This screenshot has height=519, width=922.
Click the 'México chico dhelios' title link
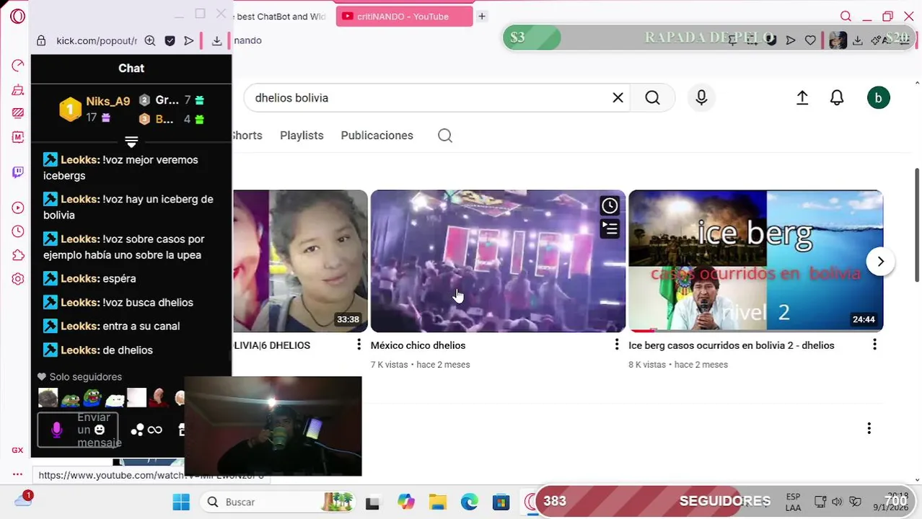pyautogui.click(x=418, y=345)
